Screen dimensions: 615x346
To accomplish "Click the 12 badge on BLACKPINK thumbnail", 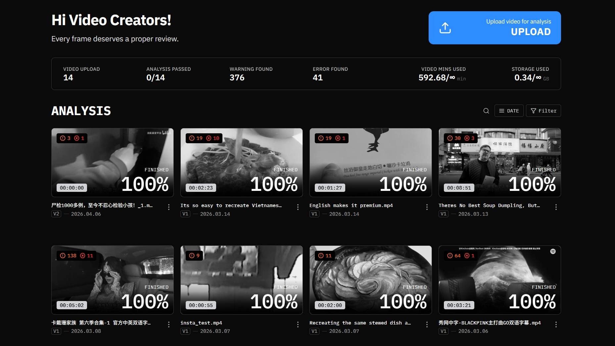I will click(x=553, y=251).
